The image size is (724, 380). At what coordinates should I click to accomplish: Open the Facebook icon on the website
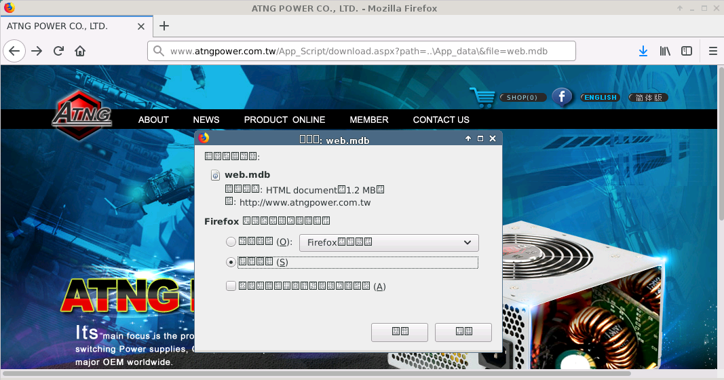(562, 97)
